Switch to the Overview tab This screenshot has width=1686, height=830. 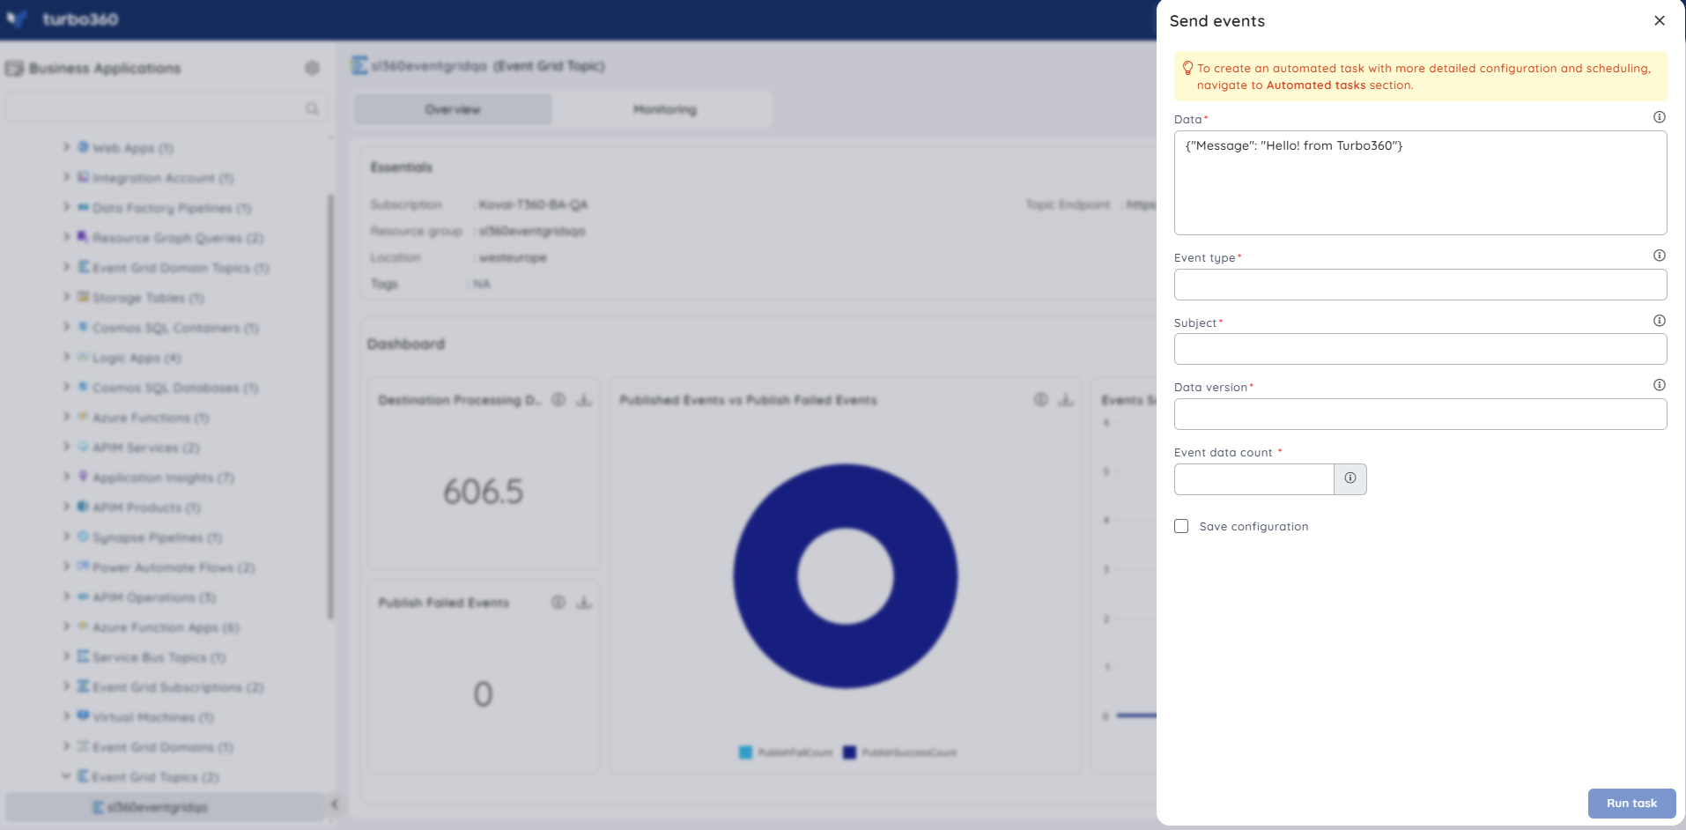coord(453,109)
